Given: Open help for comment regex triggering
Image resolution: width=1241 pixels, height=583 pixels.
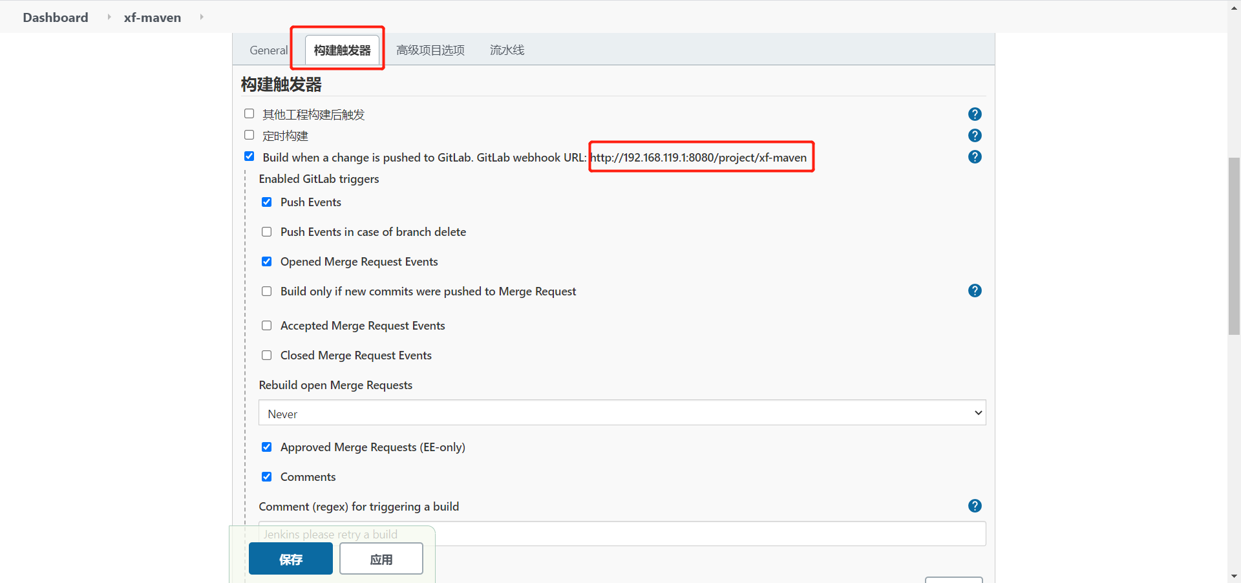Looking at the screenshot, I should pos(975,506).
